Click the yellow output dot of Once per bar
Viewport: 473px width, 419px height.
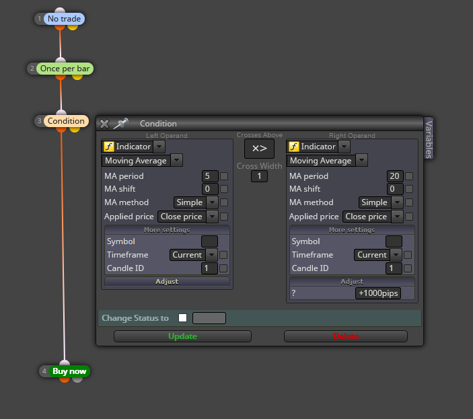click(77, 77)
